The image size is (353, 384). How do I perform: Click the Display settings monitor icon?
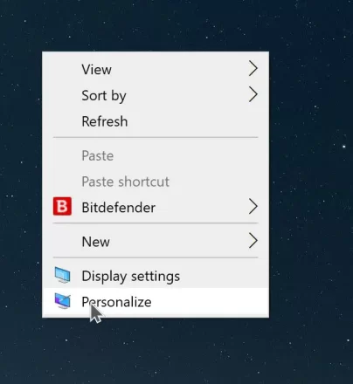coord(62,276)
